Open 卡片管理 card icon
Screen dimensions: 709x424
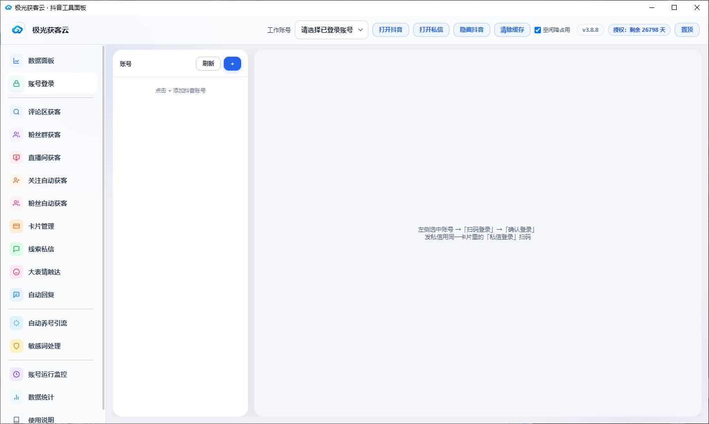coord(16,226)
